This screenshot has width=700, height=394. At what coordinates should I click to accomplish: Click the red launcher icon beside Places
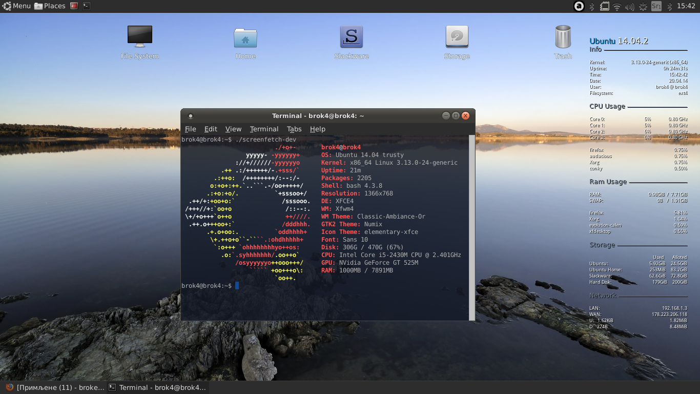point(74,6)
